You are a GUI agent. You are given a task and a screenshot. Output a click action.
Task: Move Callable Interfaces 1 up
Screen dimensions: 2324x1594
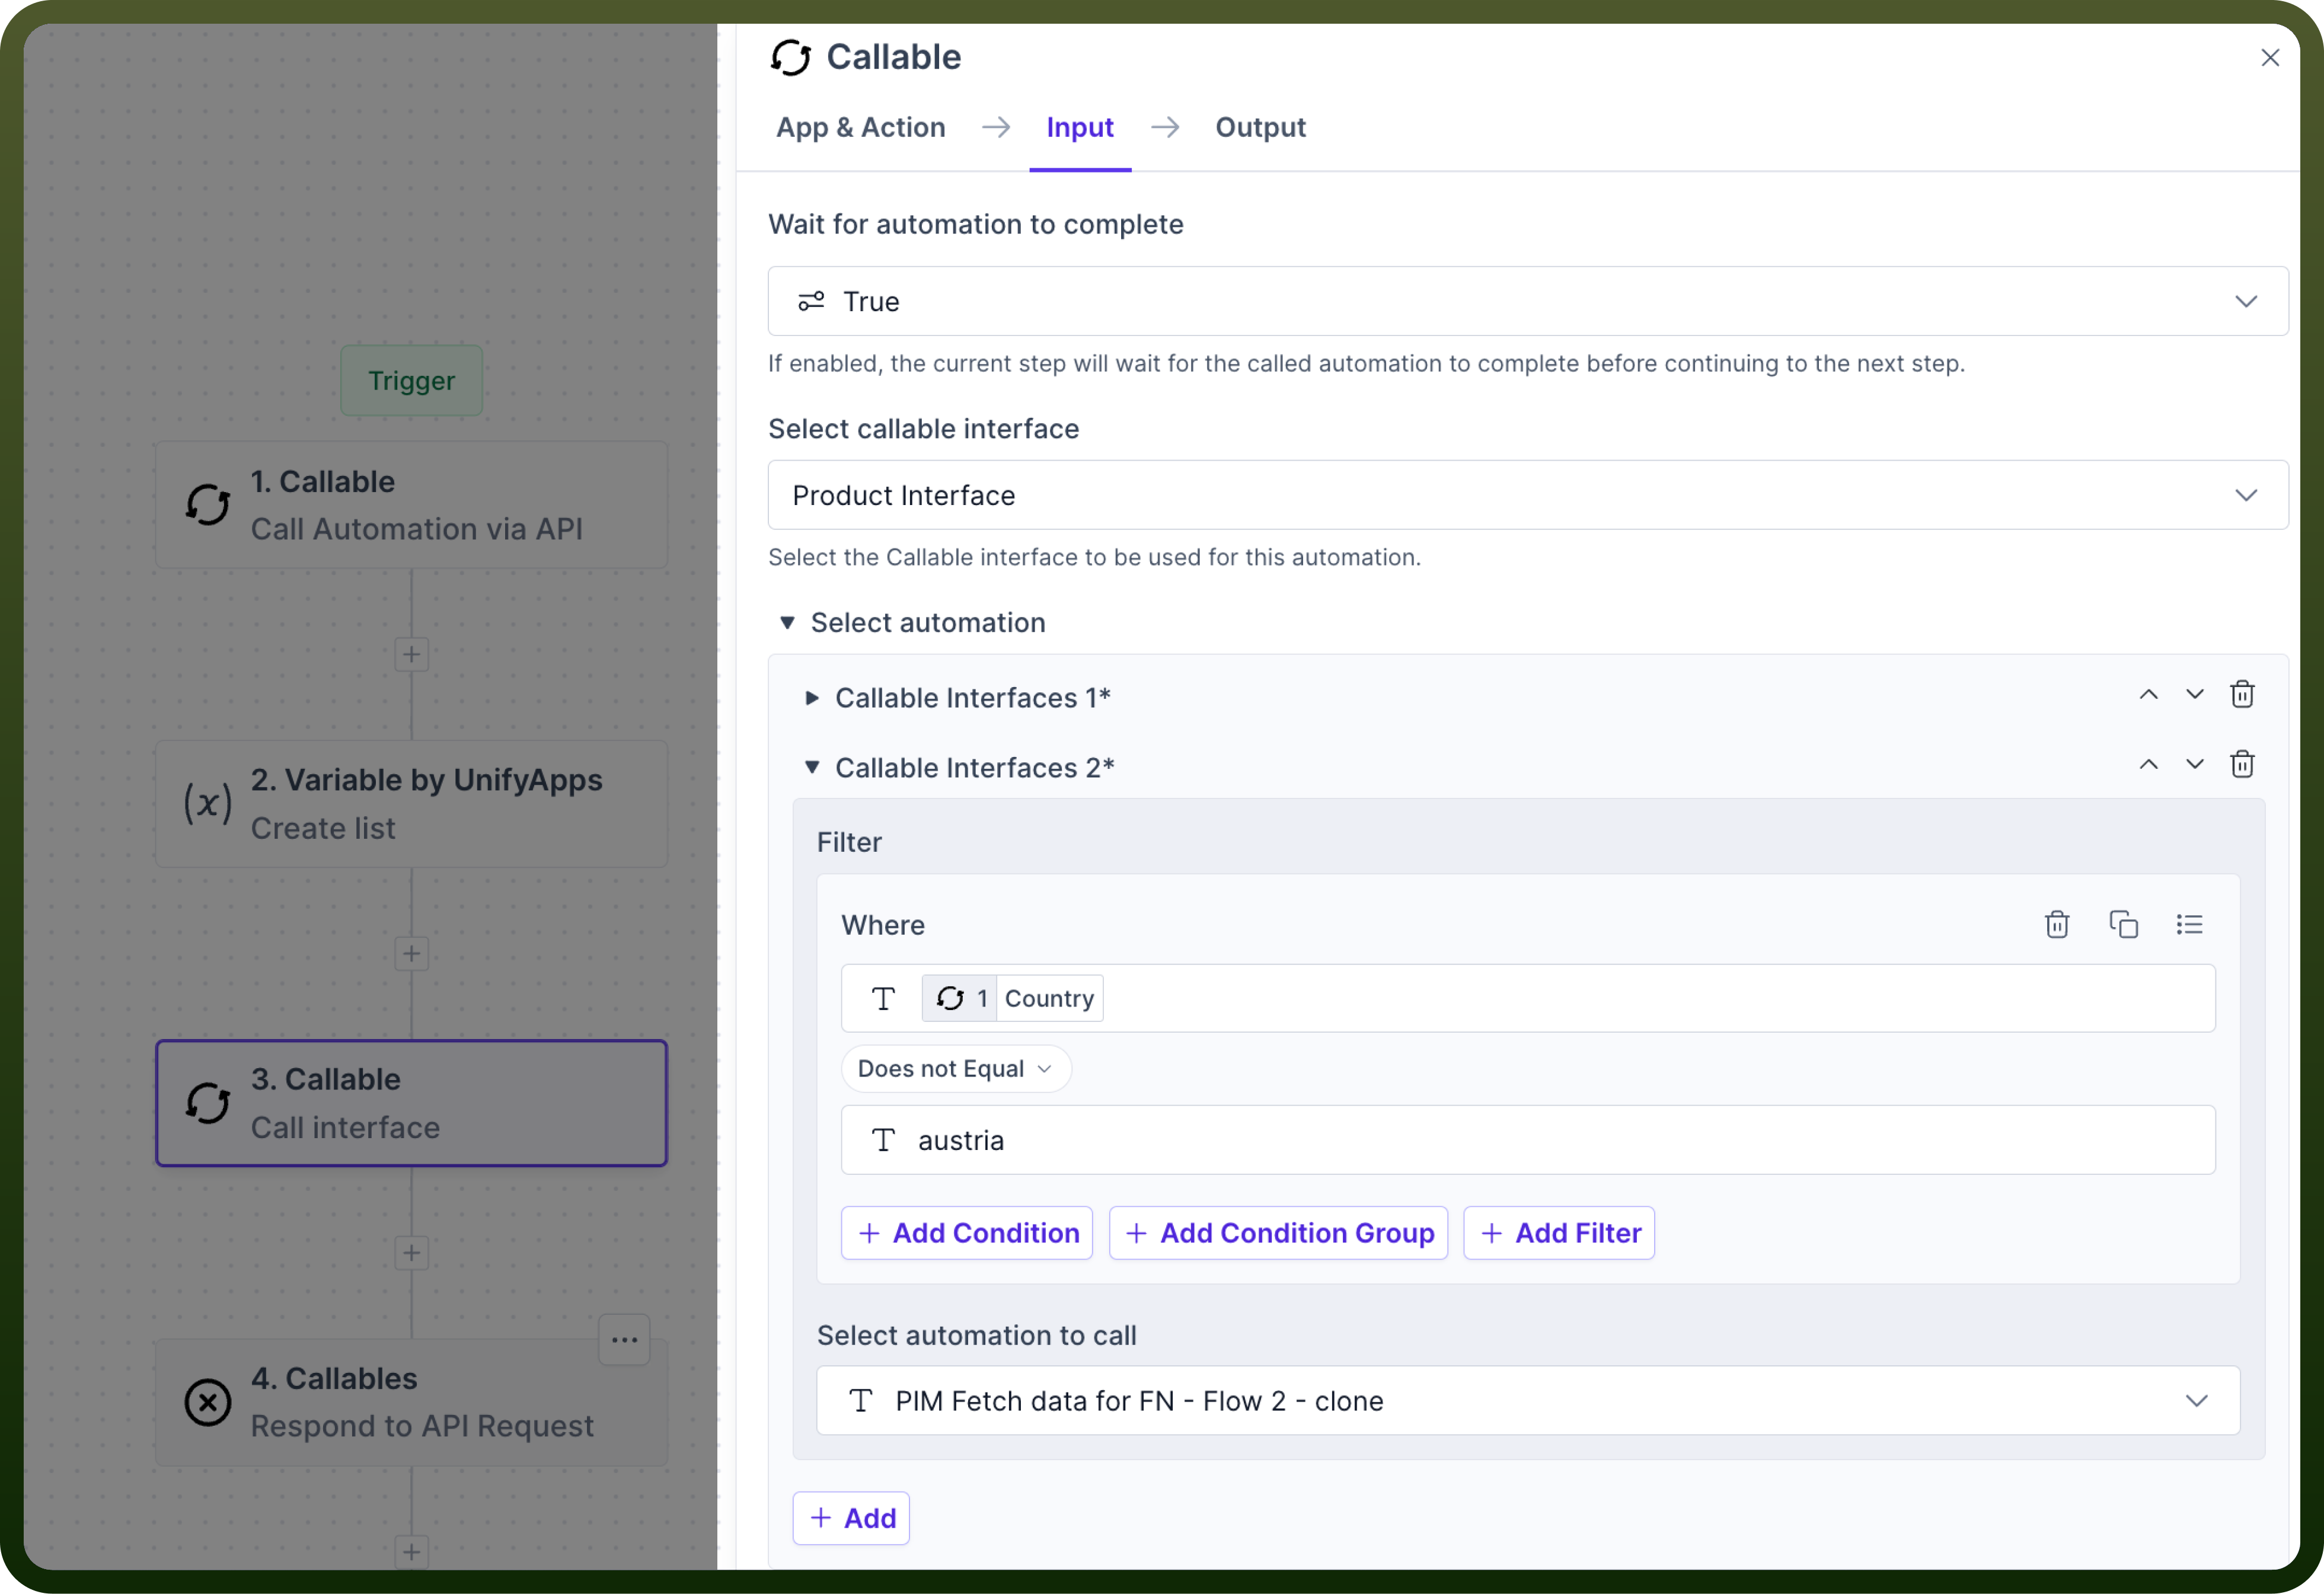[2148, 694]
